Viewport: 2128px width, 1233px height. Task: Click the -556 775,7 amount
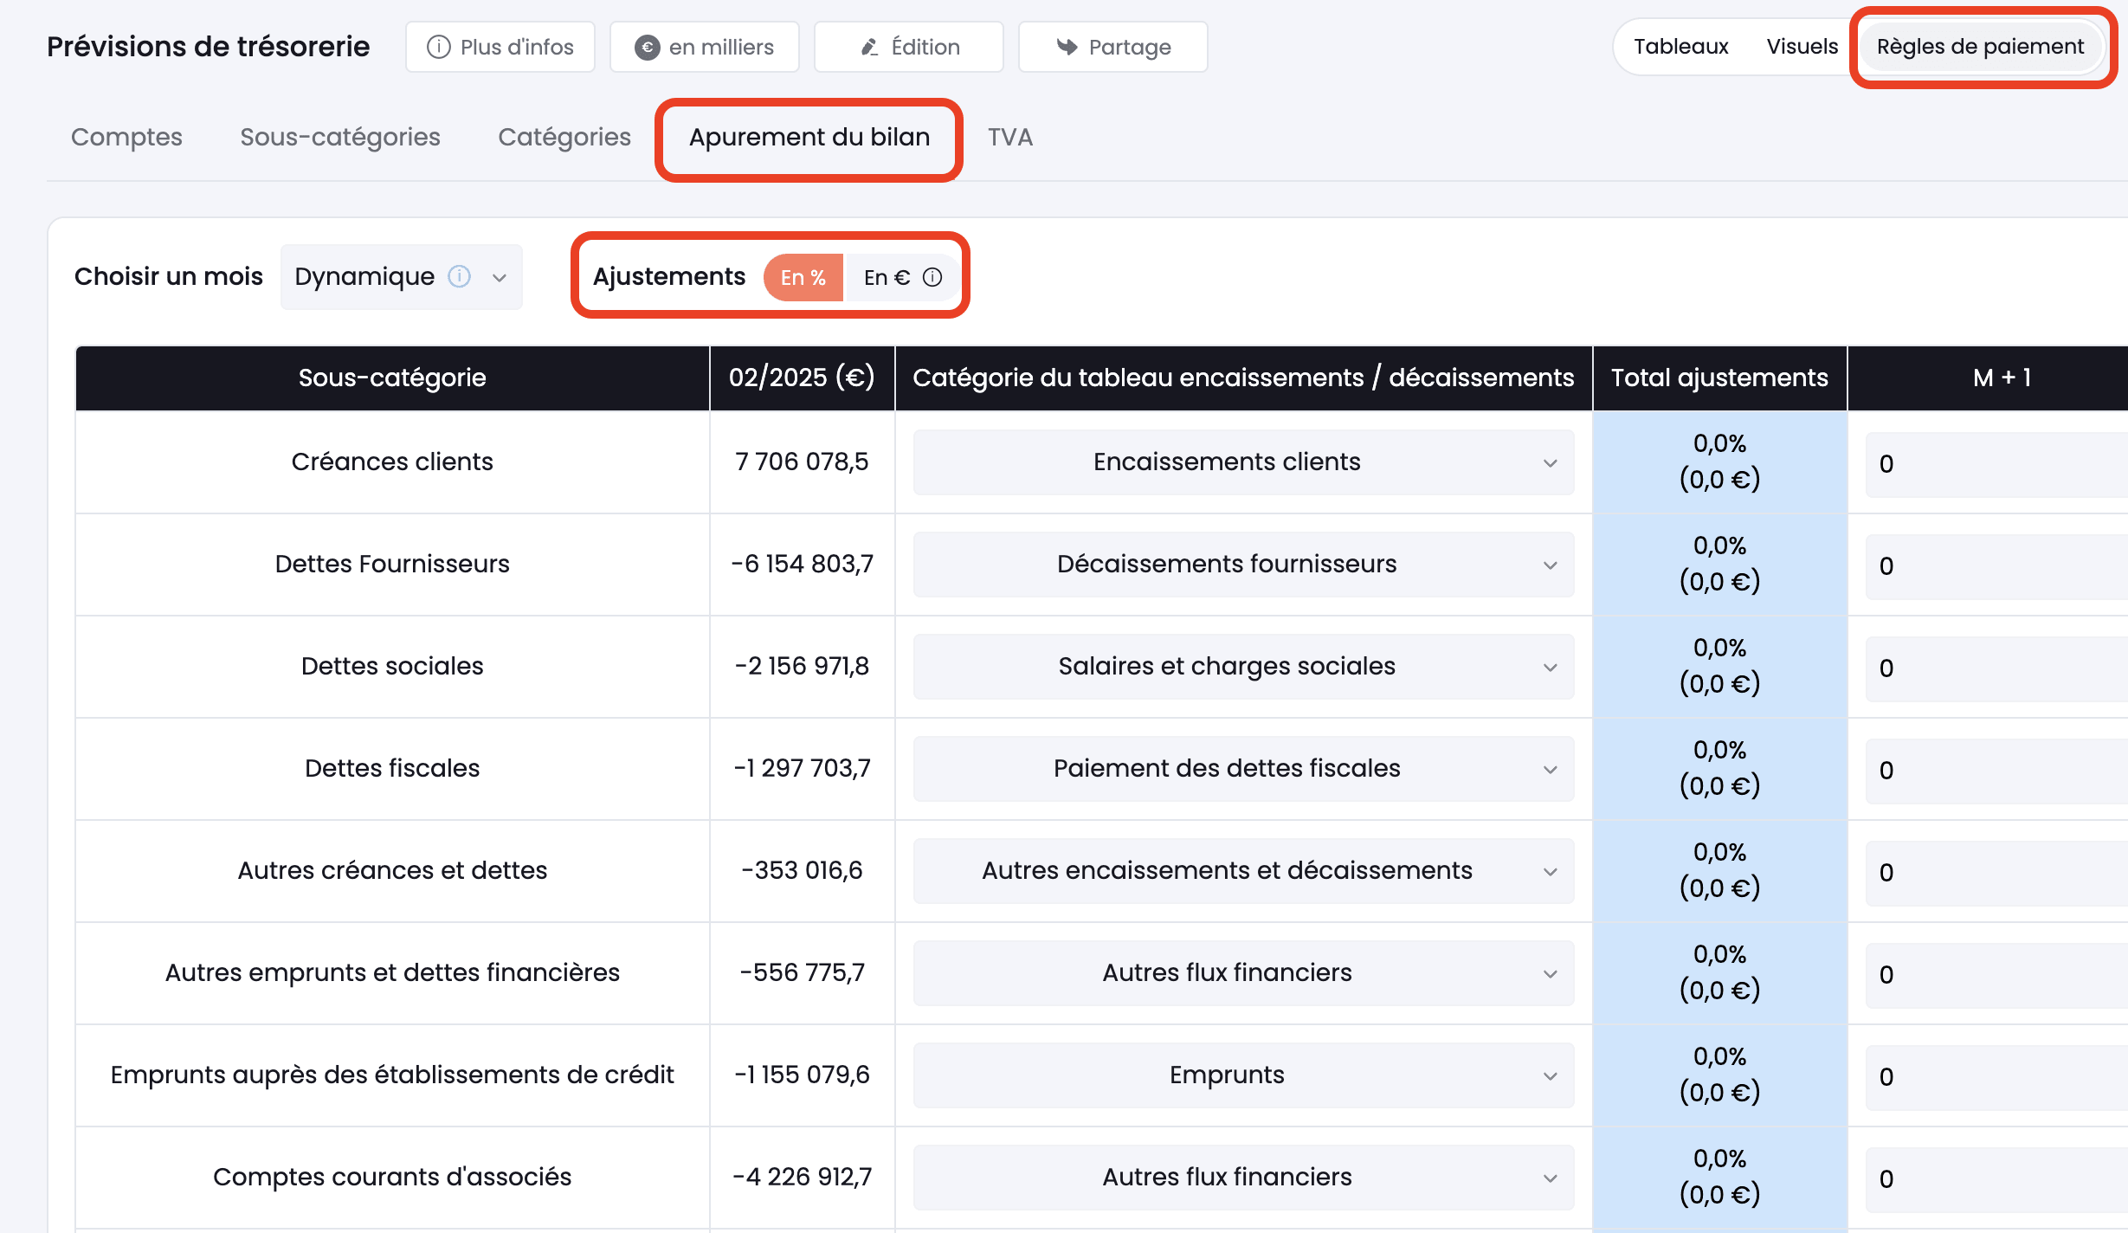(802, 972)
